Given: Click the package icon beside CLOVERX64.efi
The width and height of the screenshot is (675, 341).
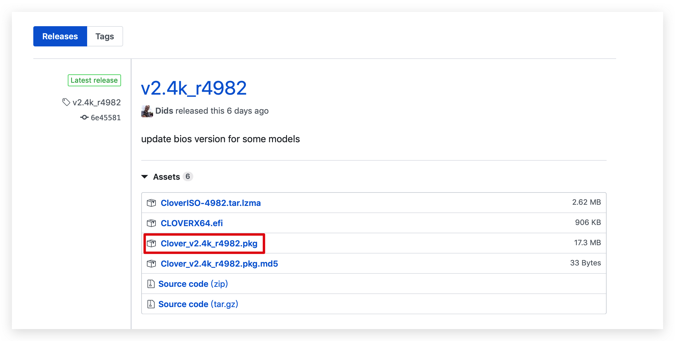Looking at the screenshot, I should point(151,223).
